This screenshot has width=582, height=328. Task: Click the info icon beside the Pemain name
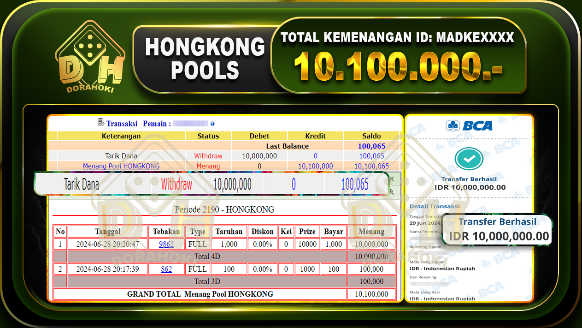point(212,124)
